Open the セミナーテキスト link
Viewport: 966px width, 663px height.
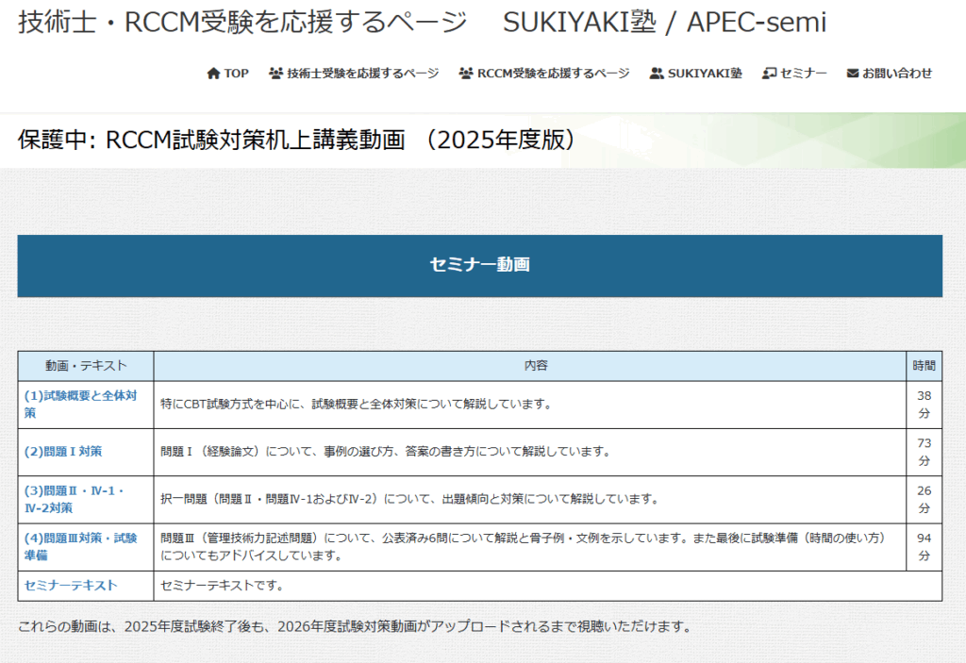71,586
